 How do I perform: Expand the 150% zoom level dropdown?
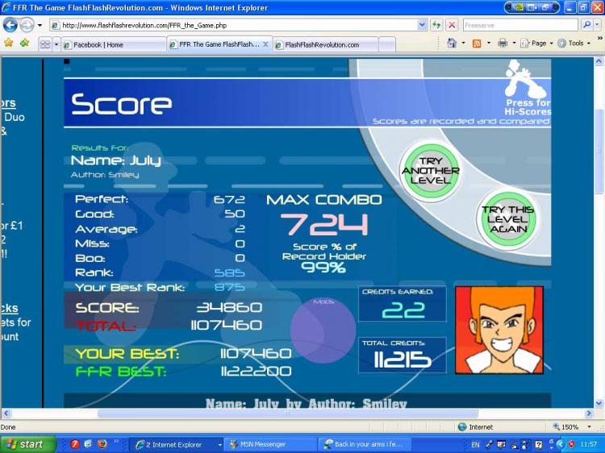[589, 426]
